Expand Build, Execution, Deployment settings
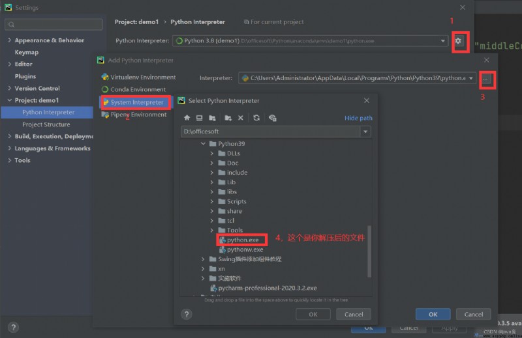Viewport: 522px width, 338px height. (9, 136)
